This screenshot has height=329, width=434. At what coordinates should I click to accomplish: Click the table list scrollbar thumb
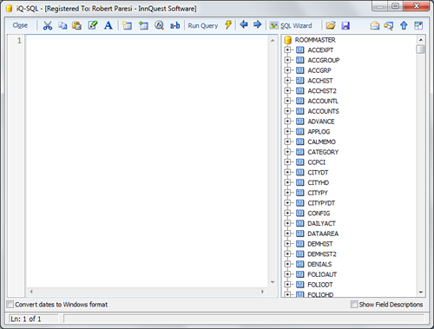click(x=420, y=49)
